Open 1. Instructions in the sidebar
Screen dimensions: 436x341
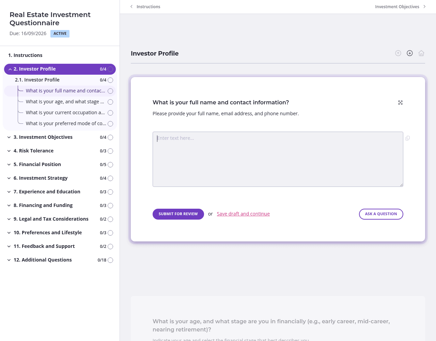[25, 55]
